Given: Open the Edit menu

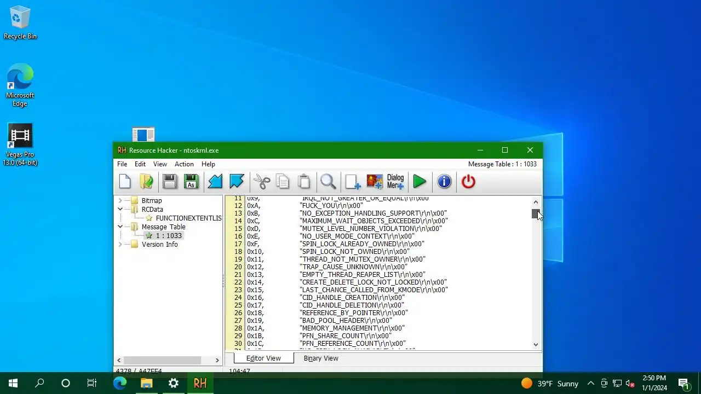Looking at the screenshot, I should pyautogui.click(x=140, y=164).
